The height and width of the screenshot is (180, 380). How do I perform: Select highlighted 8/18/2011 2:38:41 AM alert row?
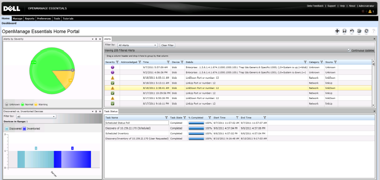click(238, 88)
